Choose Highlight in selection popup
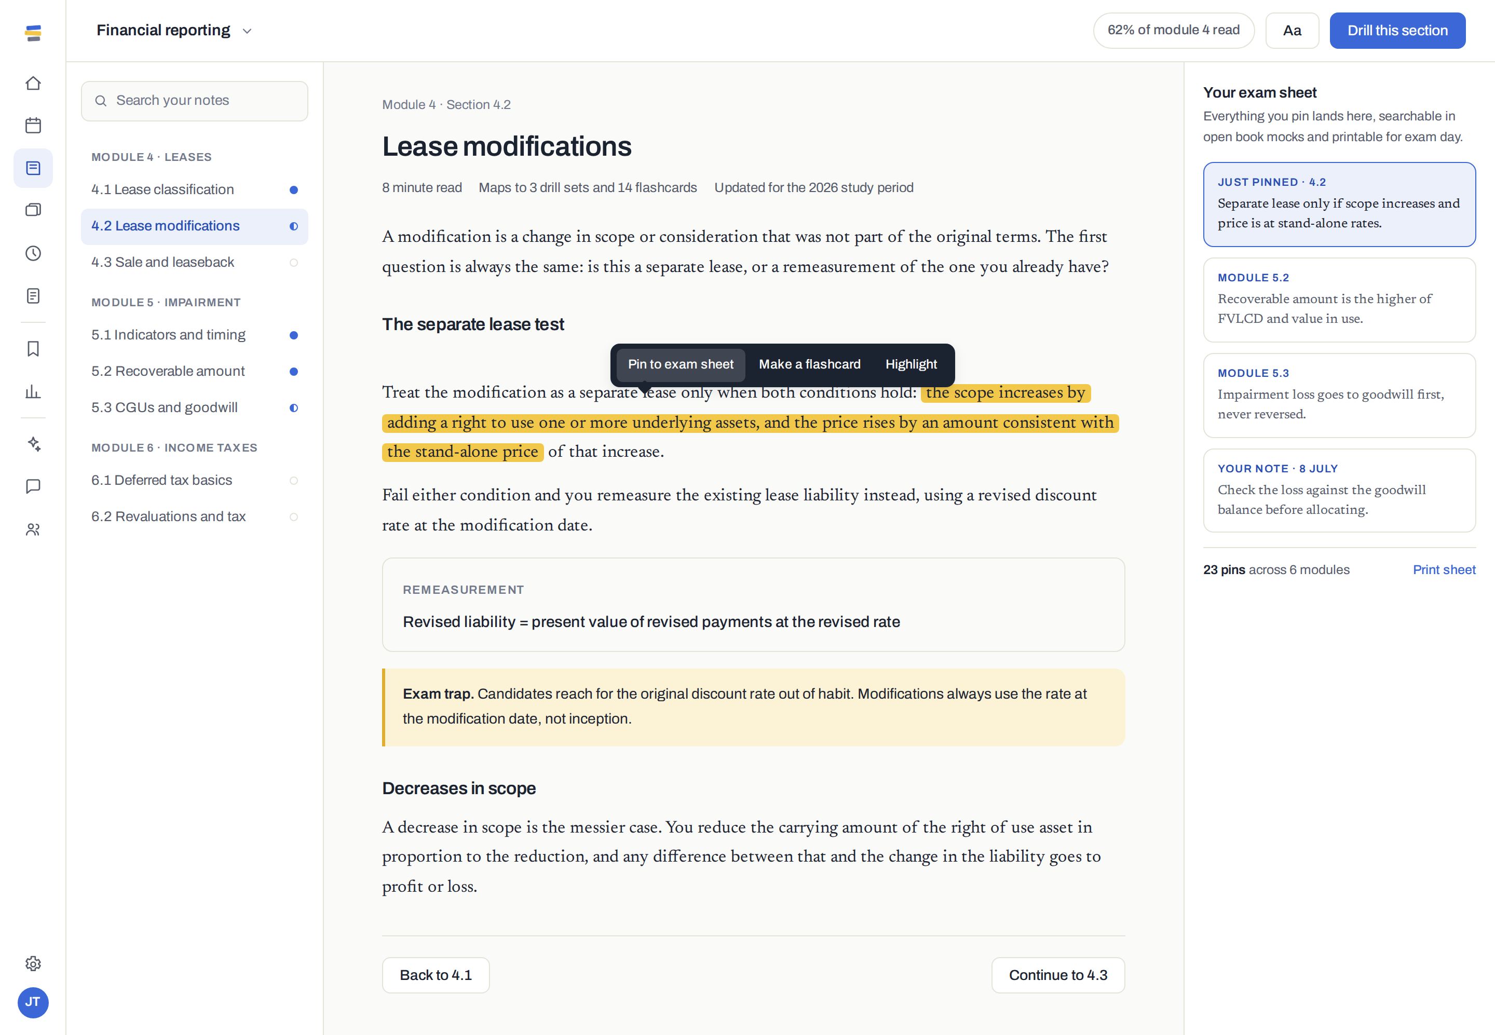Image resolution: width=1495 pixels, height=1035 pixels. point(910,364)
